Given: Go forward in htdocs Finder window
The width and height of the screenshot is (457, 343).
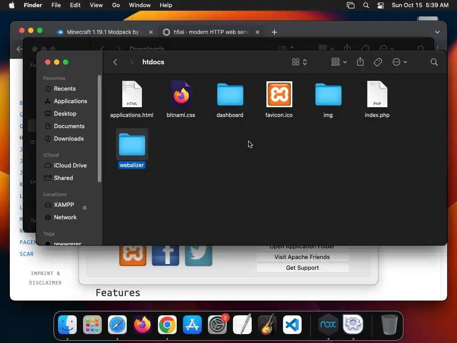Looking at the screenshot, I should 132,62.
